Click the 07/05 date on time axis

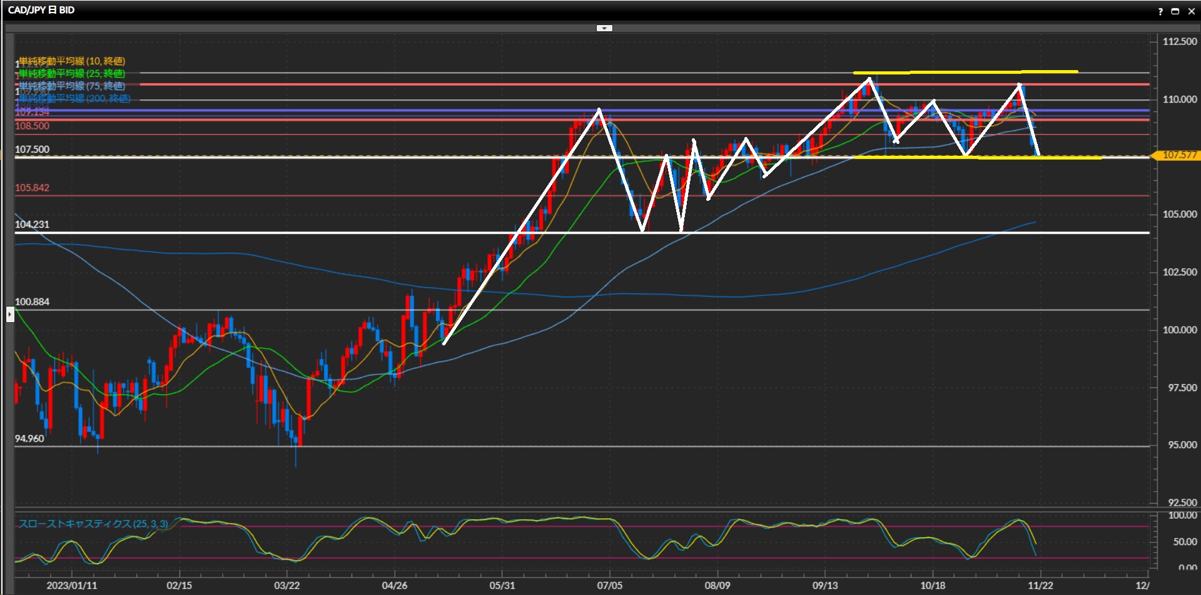click(609, 586)
